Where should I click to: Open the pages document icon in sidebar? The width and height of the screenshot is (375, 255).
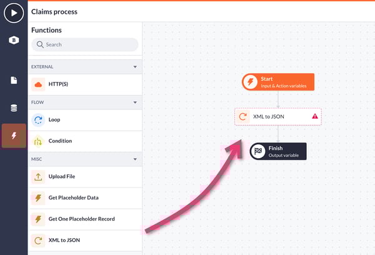14,80
